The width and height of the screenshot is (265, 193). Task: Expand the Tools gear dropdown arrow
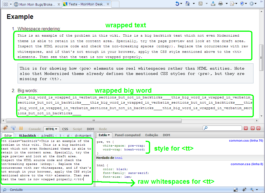[256, 4]
